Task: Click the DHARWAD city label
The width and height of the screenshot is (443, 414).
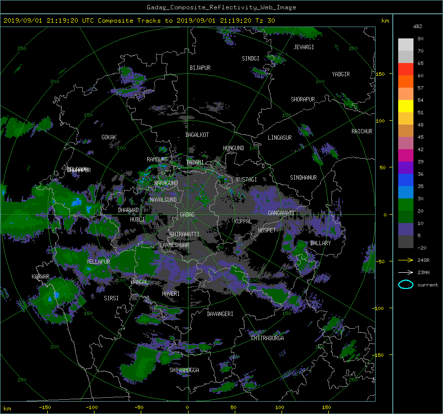Action: tap(128, 210)
